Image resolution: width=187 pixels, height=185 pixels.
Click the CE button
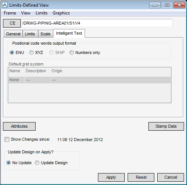pos(12,23)
